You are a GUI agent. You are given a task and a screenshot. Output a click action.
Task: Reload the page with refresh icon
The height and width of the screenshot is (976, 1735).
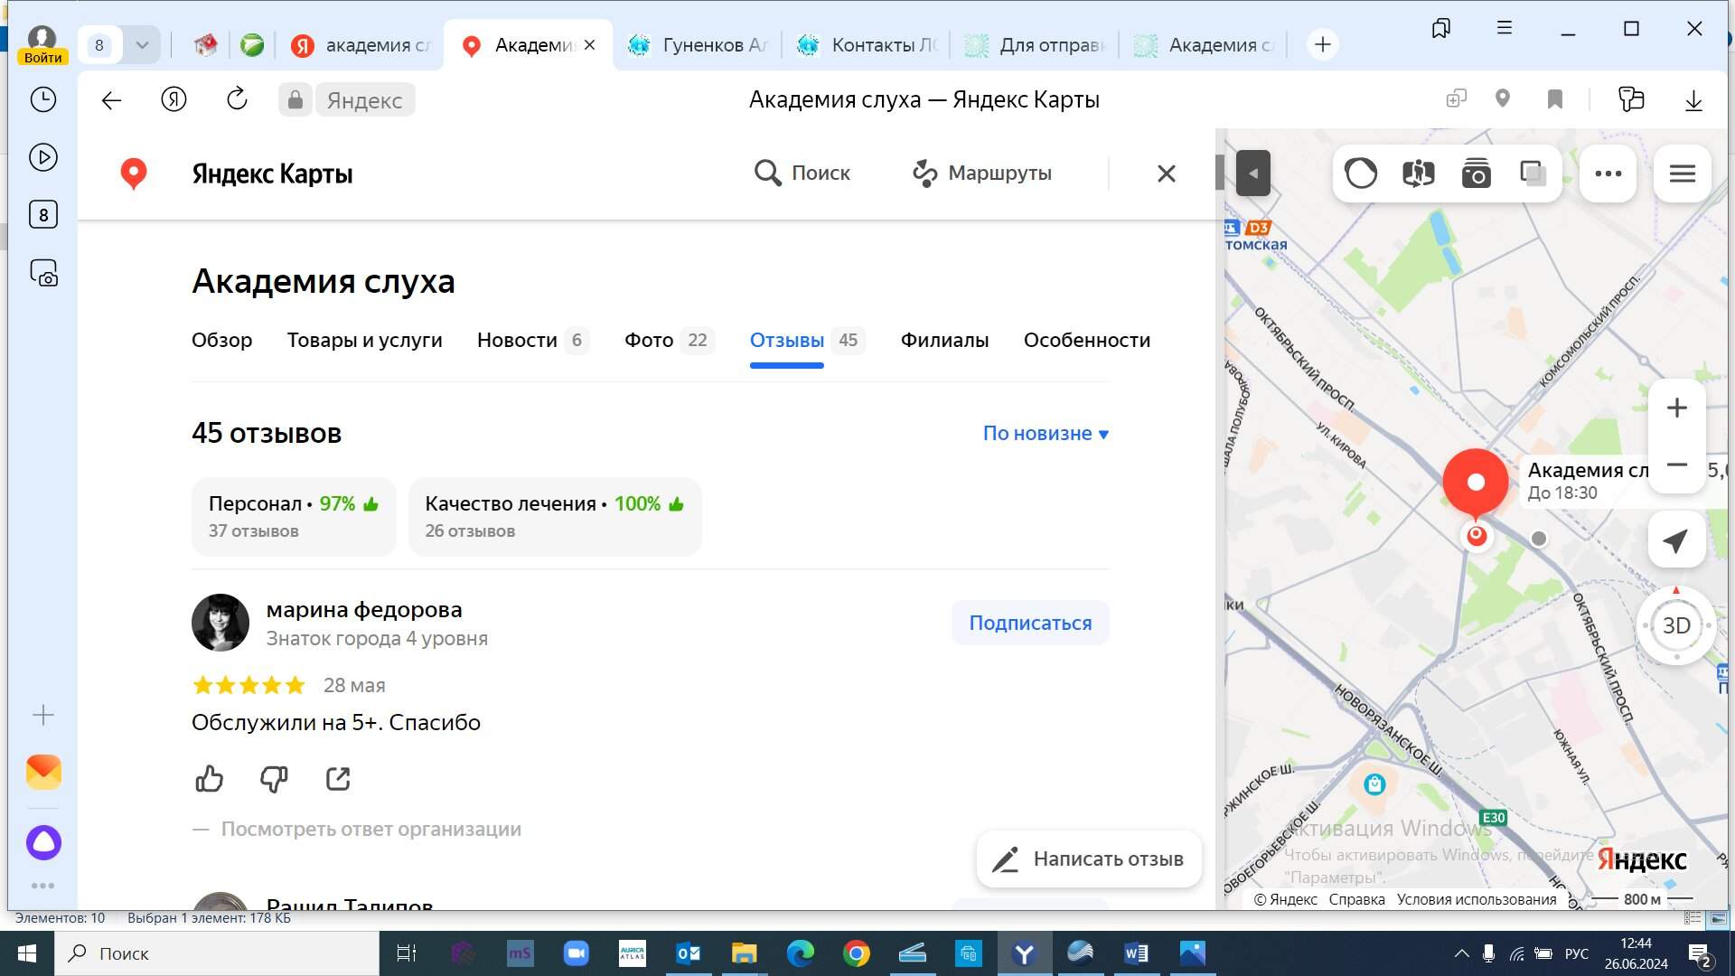coord(237,99)
